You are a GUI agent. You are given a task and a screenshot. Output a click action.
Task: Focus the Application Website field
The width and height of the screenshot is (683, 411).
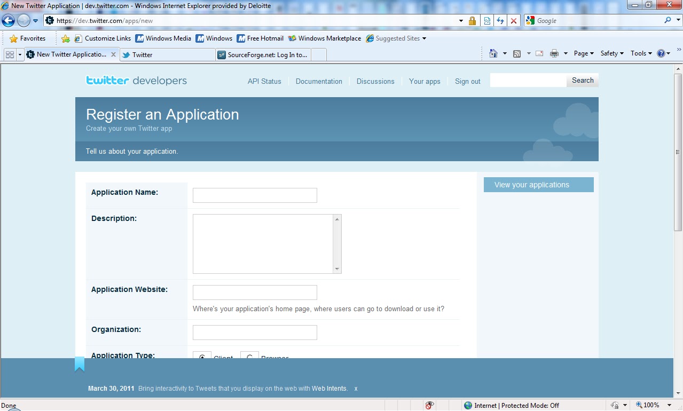coord(255,293)
